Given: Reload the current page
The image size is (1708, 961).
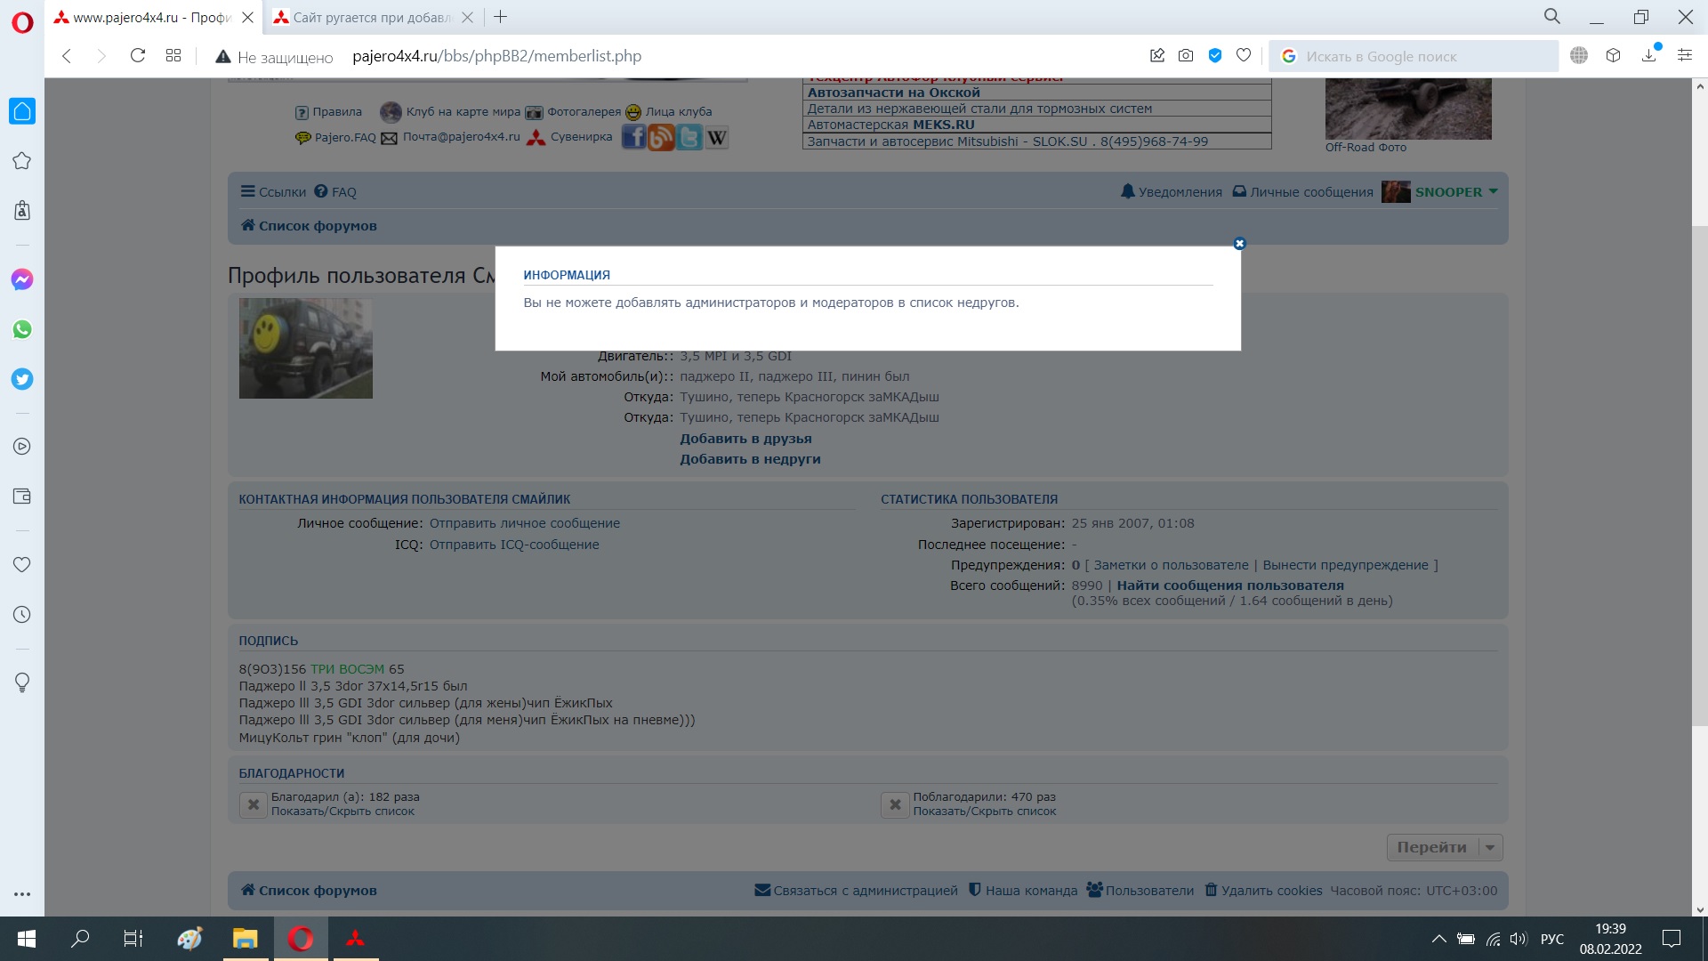Looking at the screenshot, I should pos(138,55).
